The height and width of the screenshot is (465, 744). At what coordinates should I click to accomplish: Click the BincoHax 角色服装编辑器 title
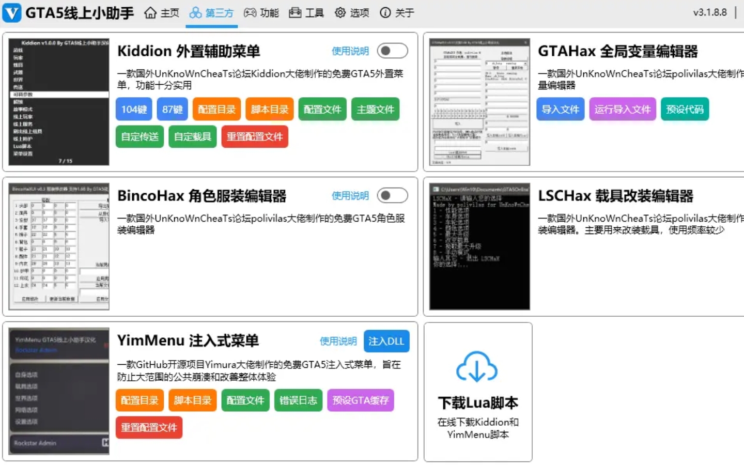click(202, 196)
